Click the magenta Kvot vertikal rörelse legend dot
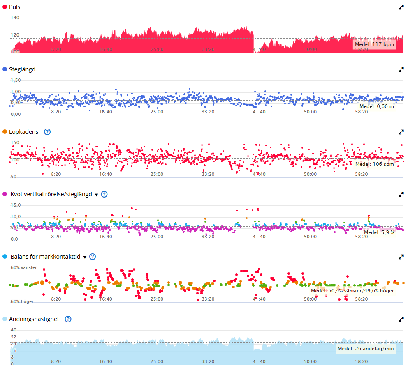The width and height of the screenshot is (408, 370). click(x=5, y=194)
